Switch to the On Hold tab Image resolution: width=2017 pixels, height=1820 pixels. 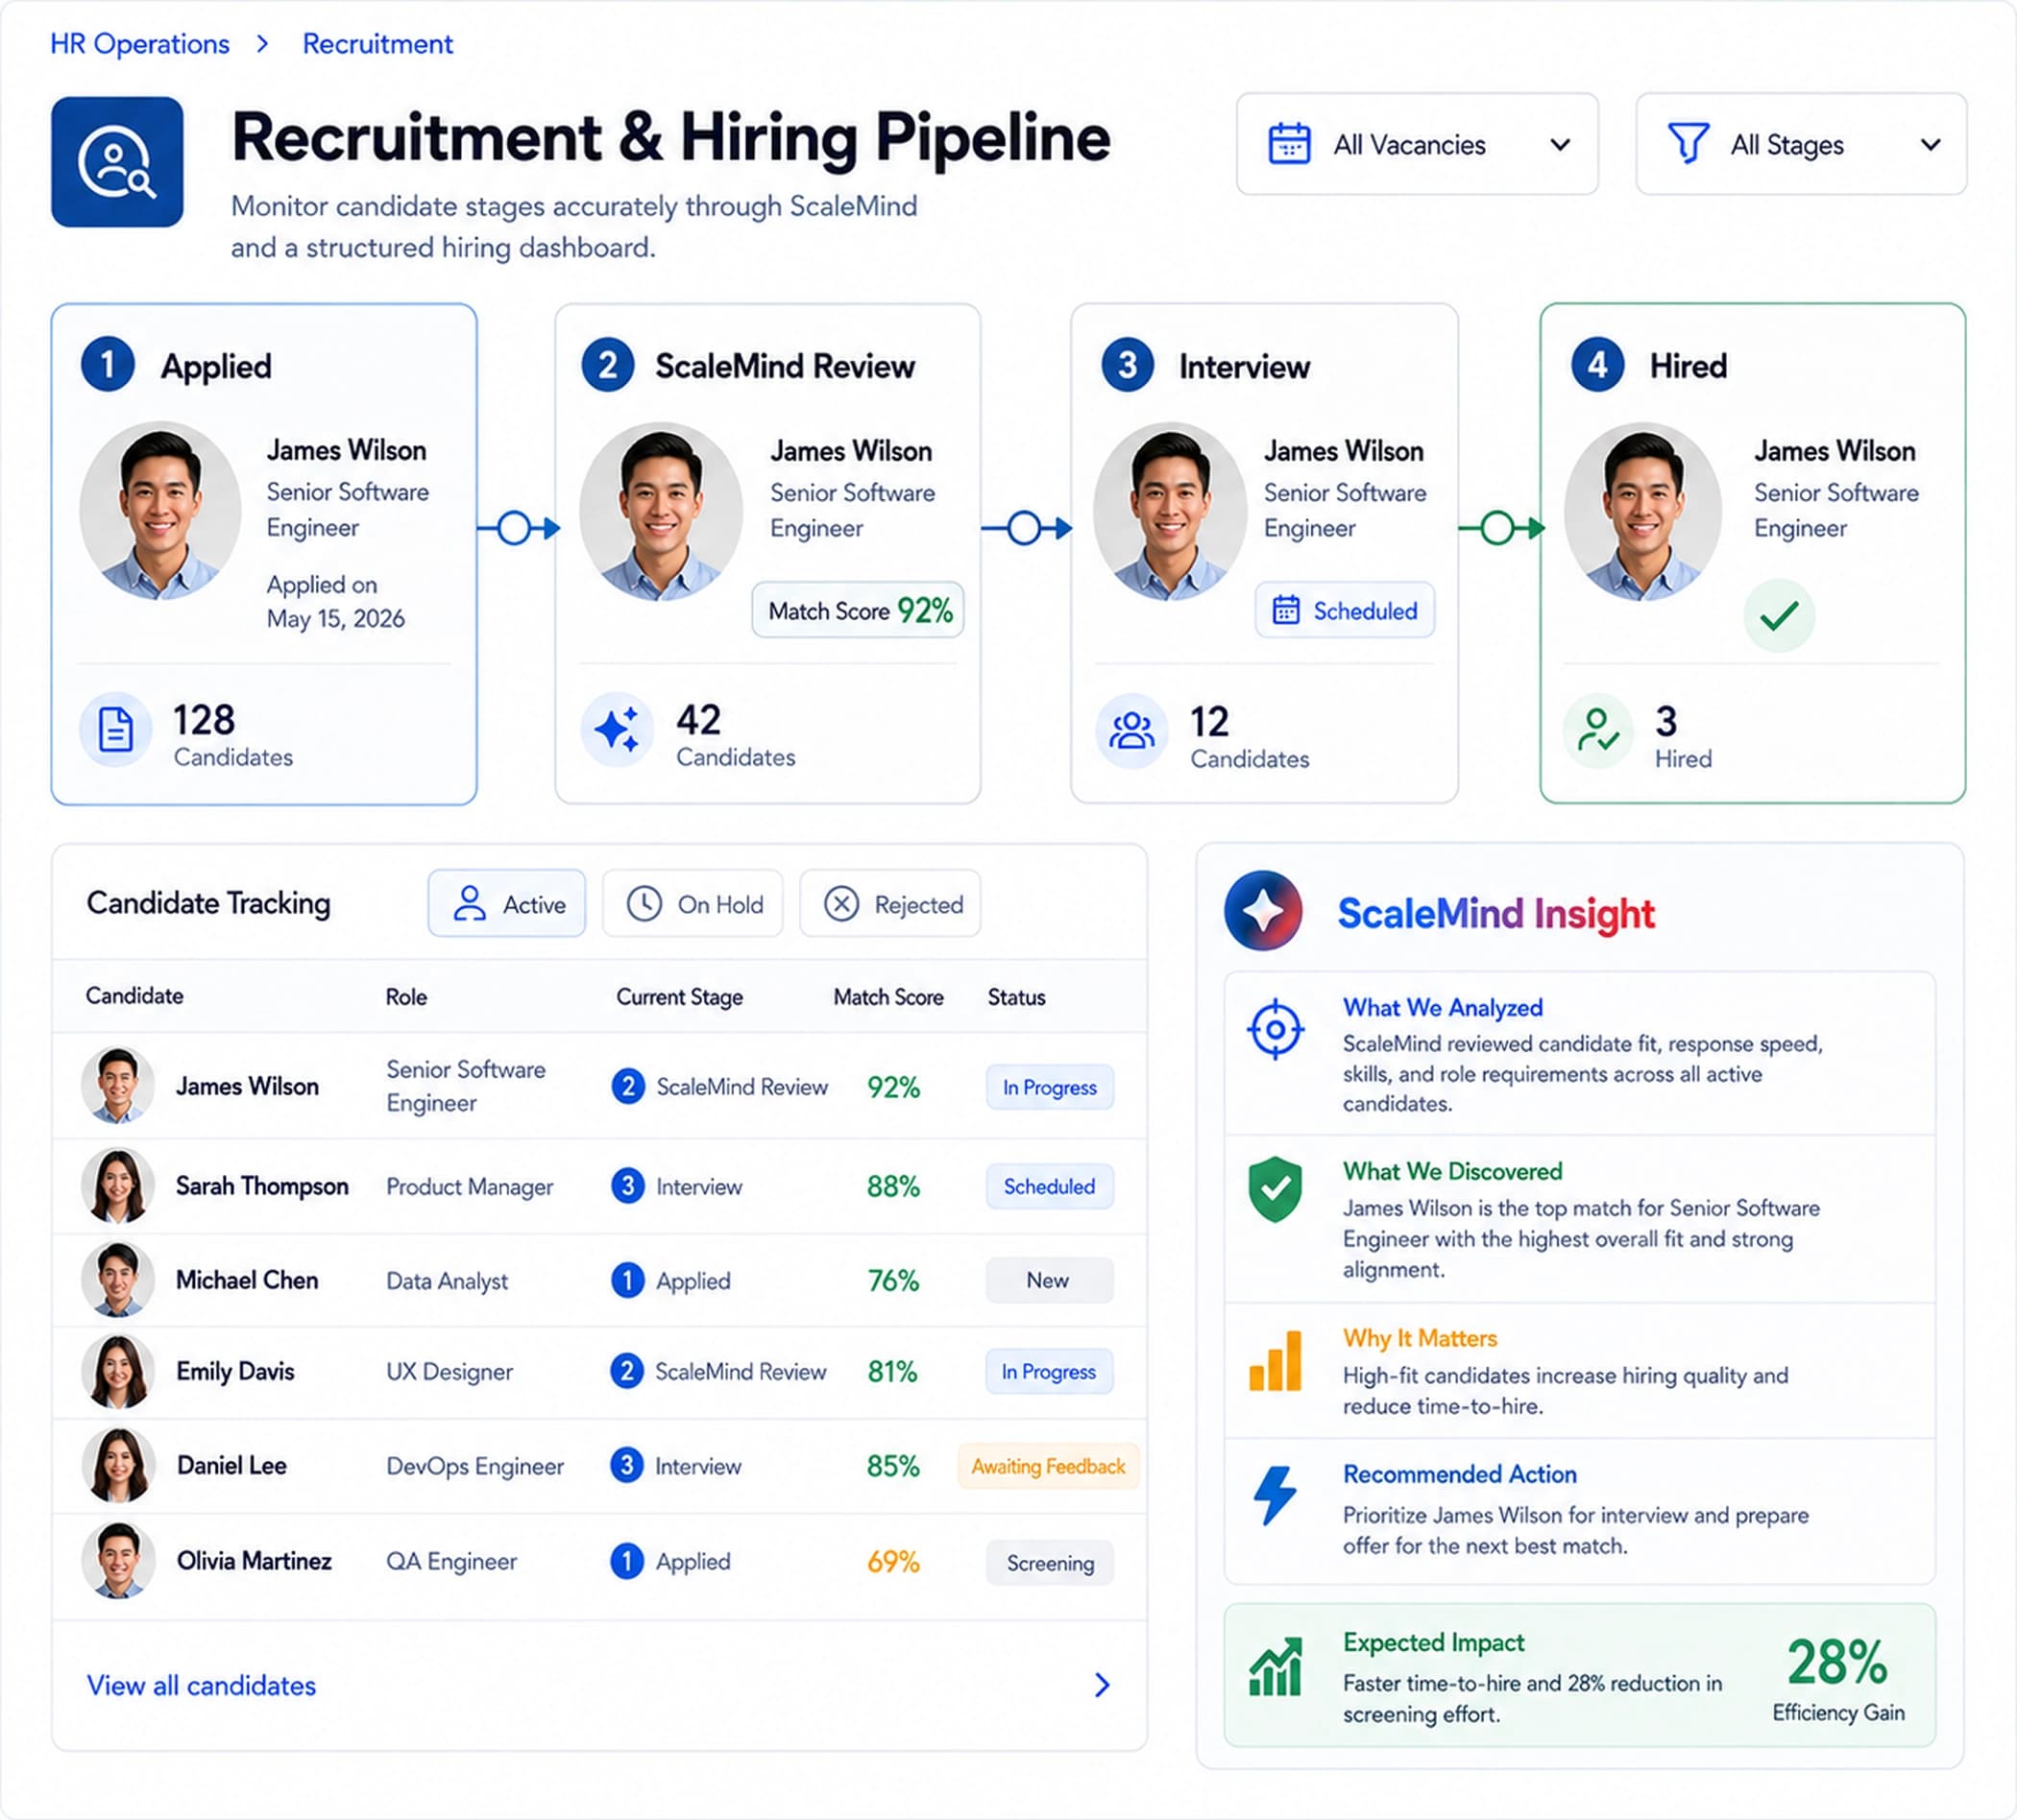tap(693, 904)
